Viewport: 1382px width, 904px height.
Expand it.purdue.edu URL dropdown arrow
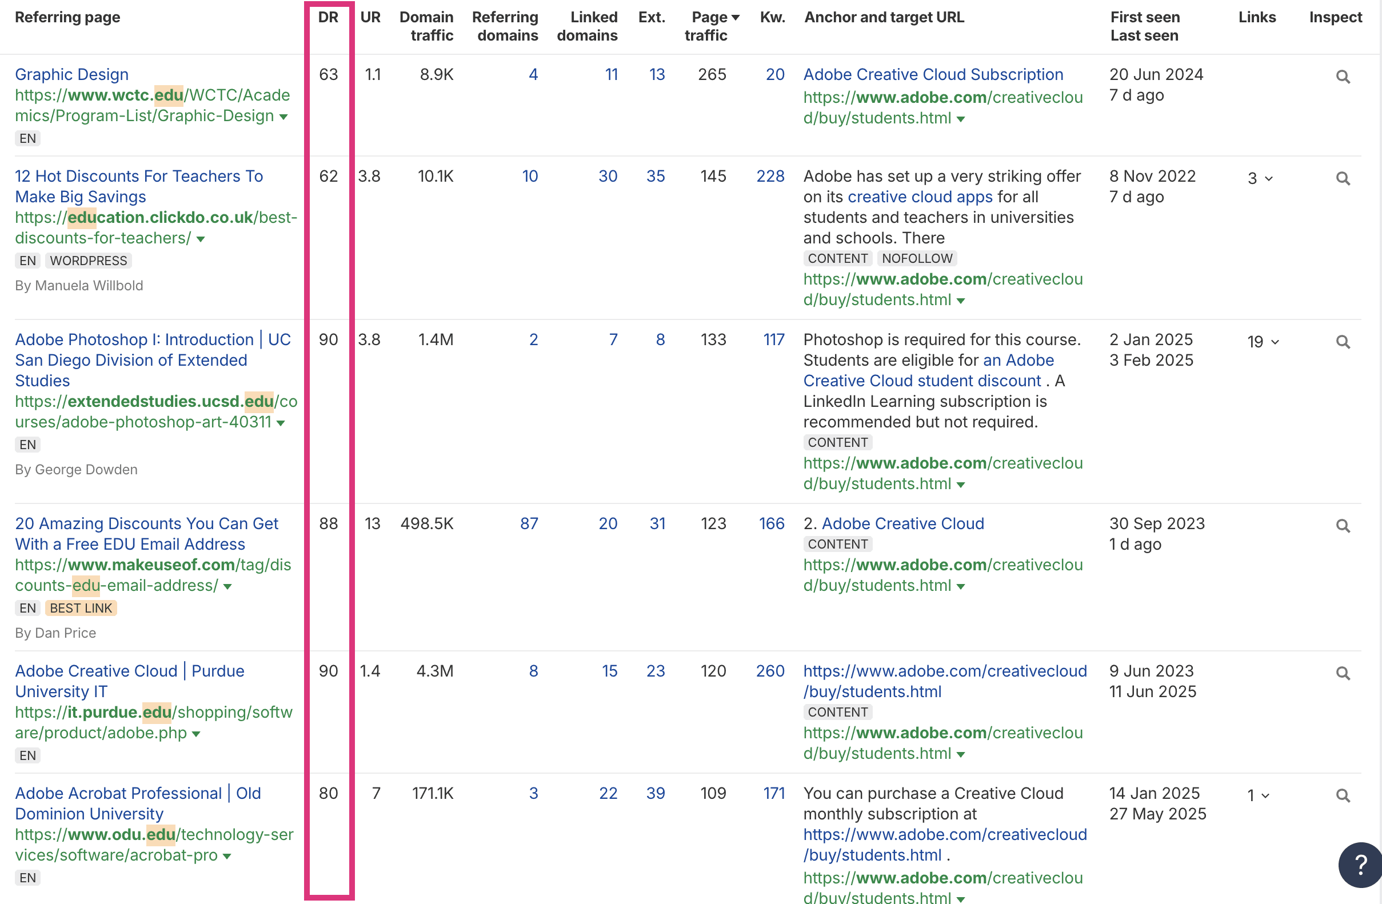tap(196, 734)
